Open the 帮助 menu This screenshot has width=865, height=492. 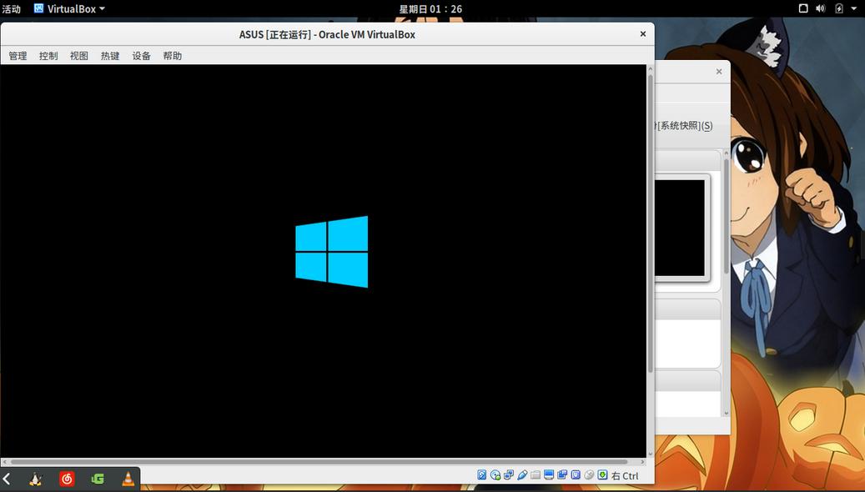[x=172, y=56]
